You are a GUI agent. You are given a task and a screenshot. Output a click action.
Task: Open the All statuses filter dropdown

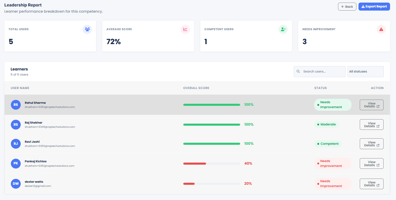tap(365, 71)
